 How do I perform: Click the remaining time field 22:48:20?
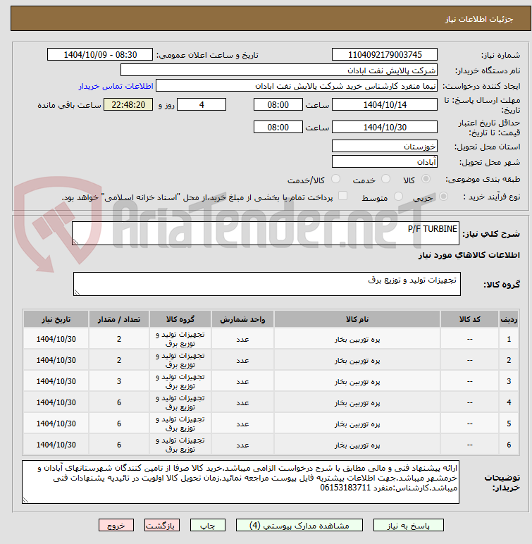tap(128, 104)
